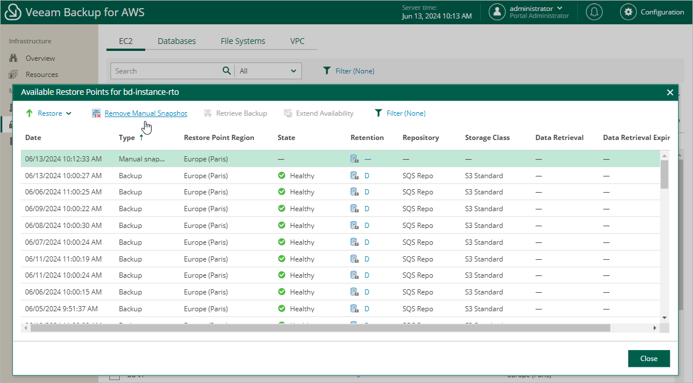Click retention icon for 06/08/2024 10:00:30 AM backup
The width and height of the screenshot is (693, 383).
[355, 226]
